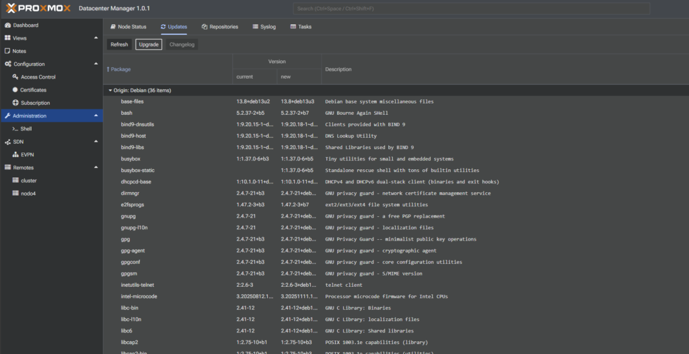Switch to the Repositories tab
The height and width of the screenshot is (354, 689).
220,27
